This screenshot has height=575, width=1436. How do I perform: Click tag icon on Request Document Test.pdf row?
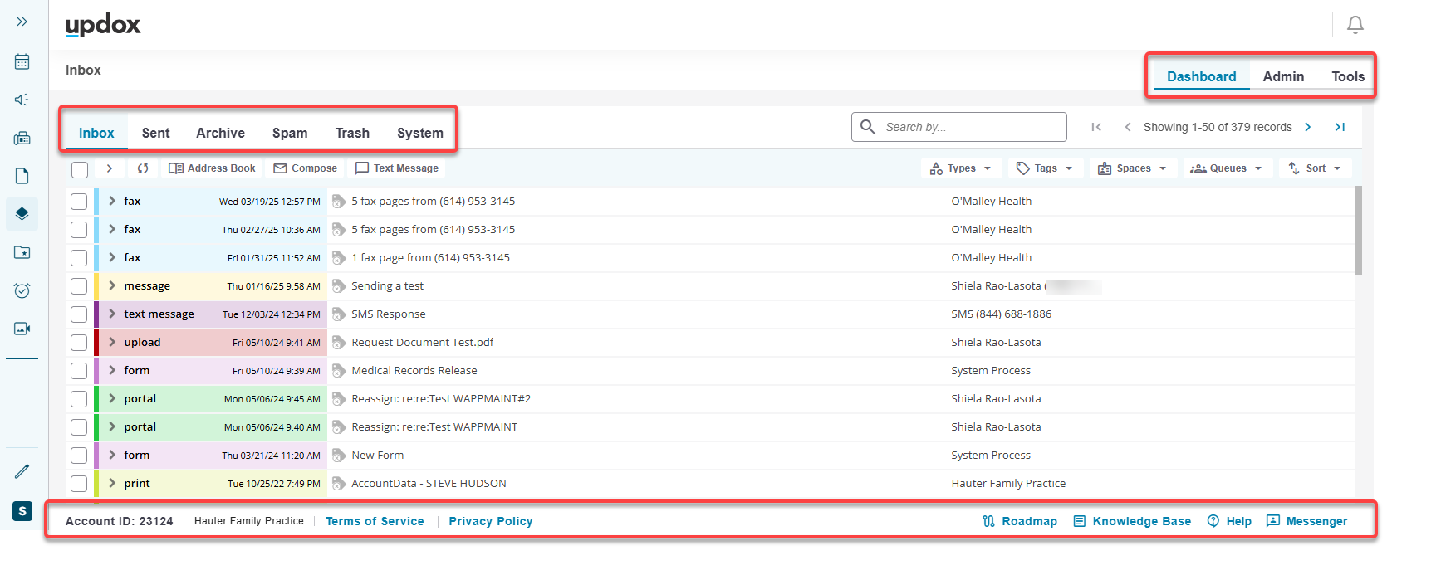pos(339,343)
